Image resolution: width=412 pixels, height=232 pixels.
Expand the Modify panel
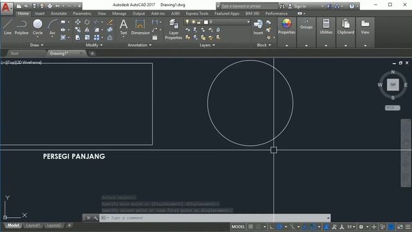(x=94, y=45)
